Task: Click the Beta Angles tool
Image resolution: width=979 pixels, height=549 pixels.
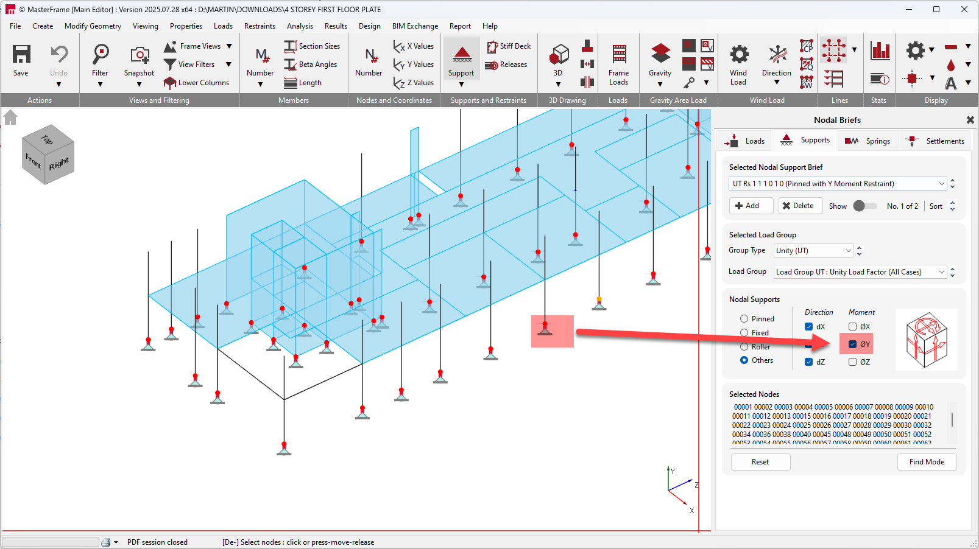Action: 291,65
